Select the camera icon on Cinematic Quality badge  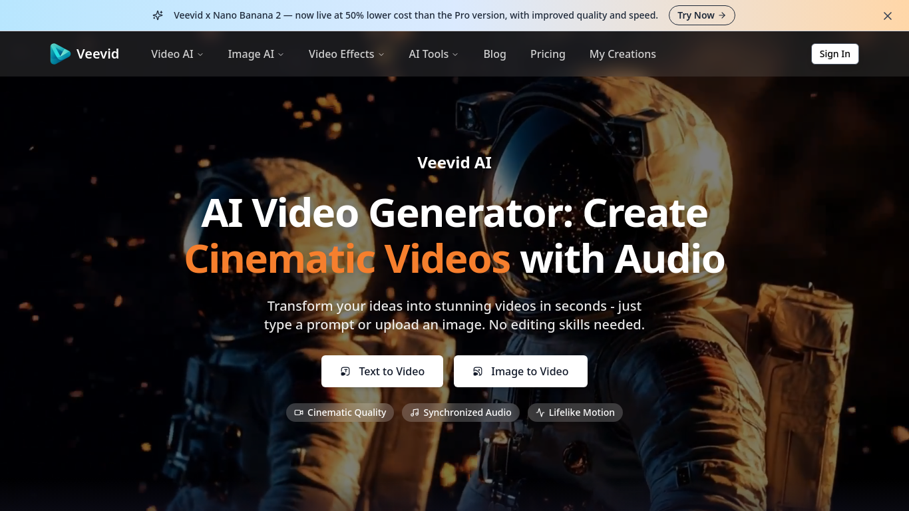298,413
